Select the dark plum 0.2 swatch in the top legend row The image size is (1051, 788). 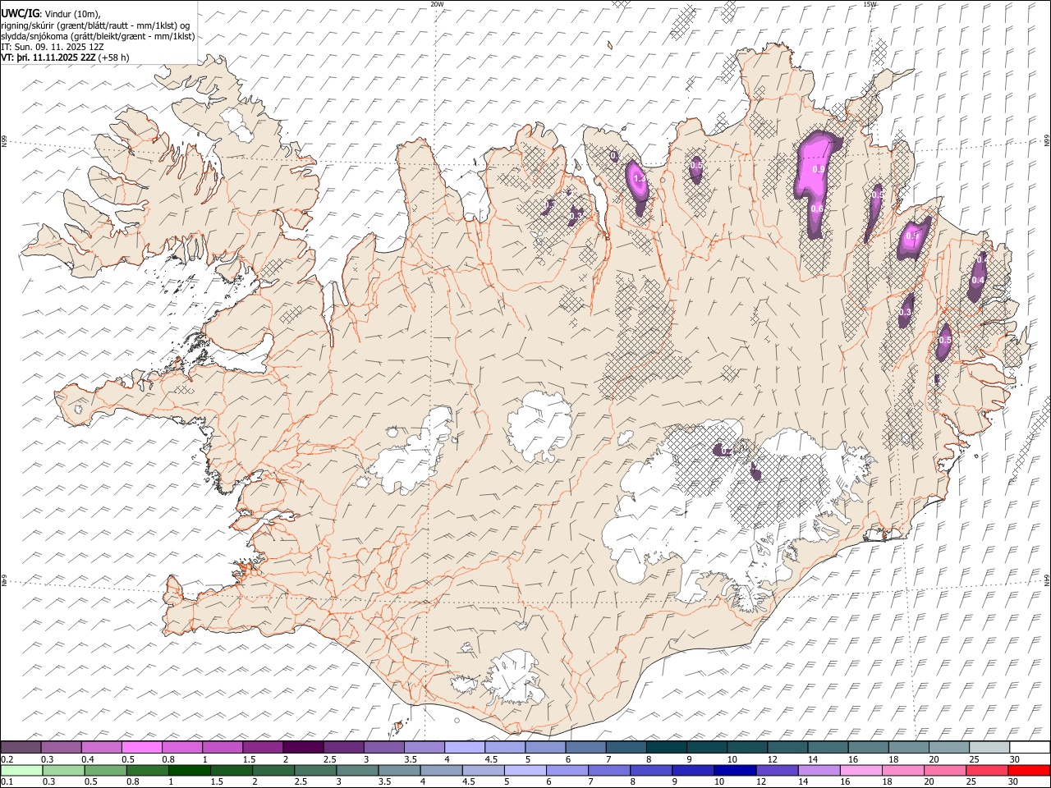21,748
